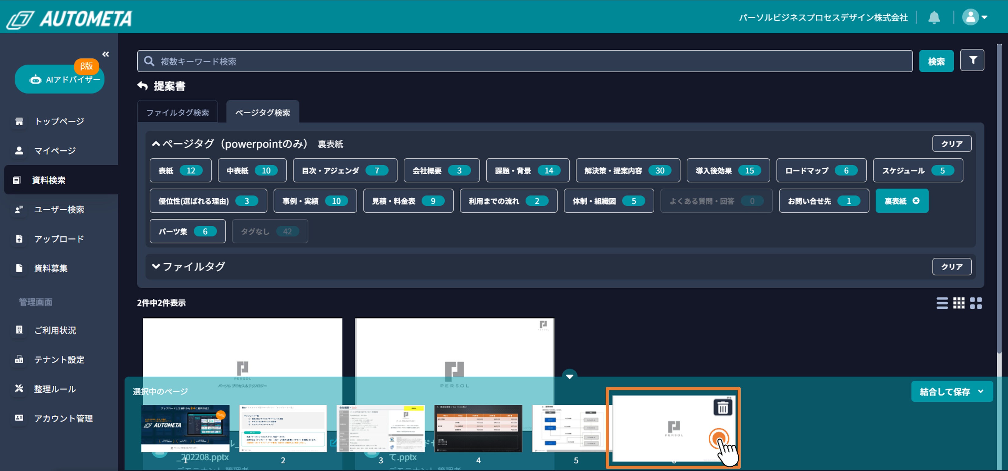Expand the ファイルタグ section
Screen dimensions: 1008x471
(156, 266)
